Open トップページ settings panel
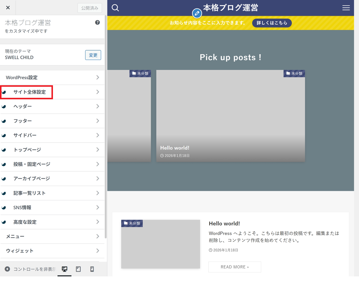 [x=27, y=150]
